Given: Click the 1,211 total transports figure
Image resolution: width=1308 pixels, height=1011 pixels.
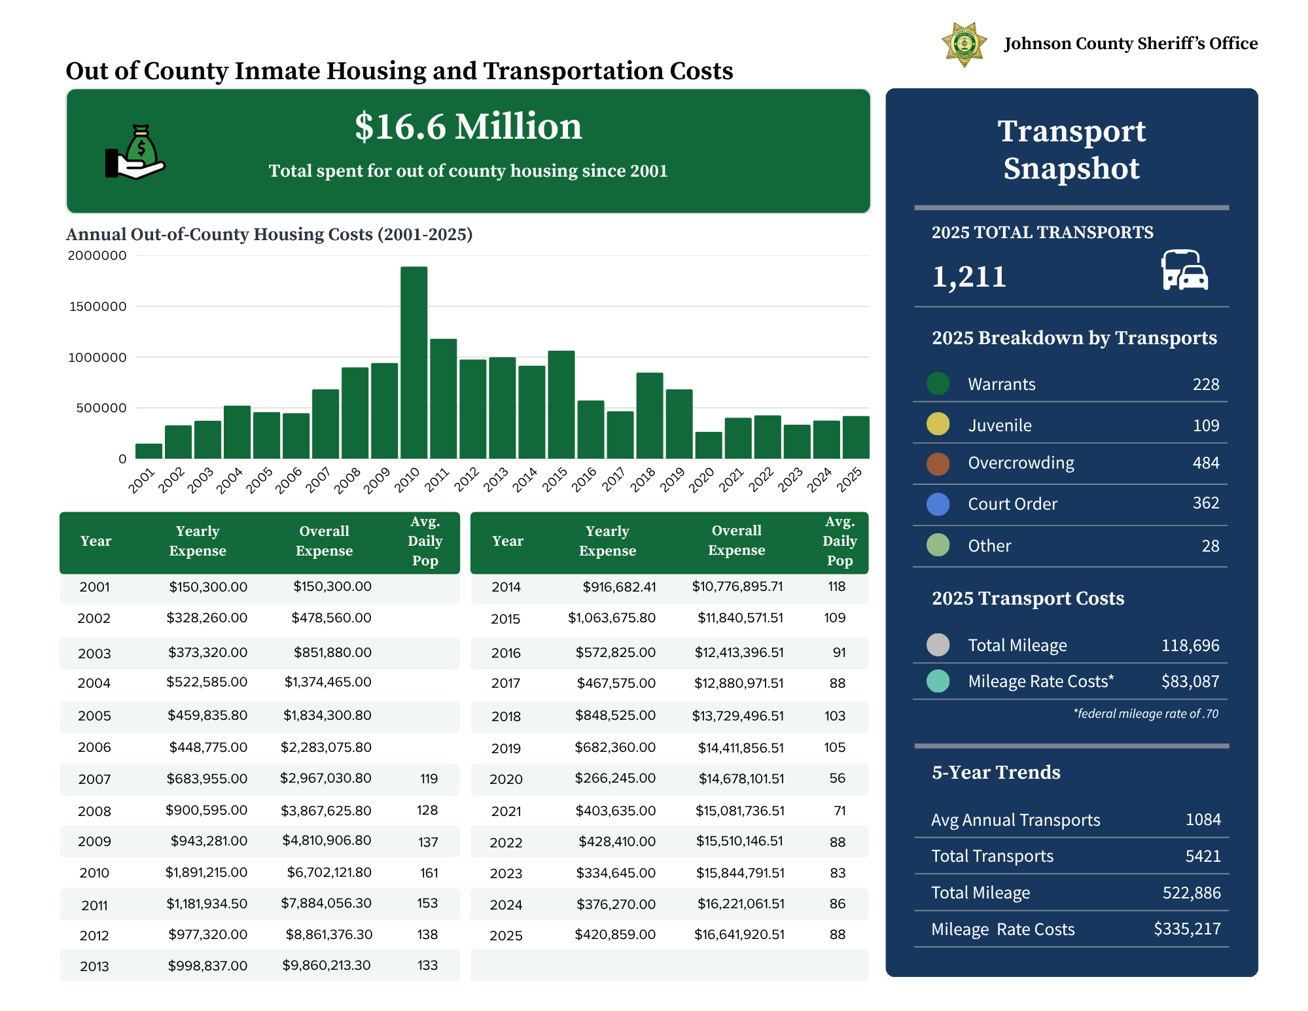Looking at the screenshot, I should [x=969, y=277].
